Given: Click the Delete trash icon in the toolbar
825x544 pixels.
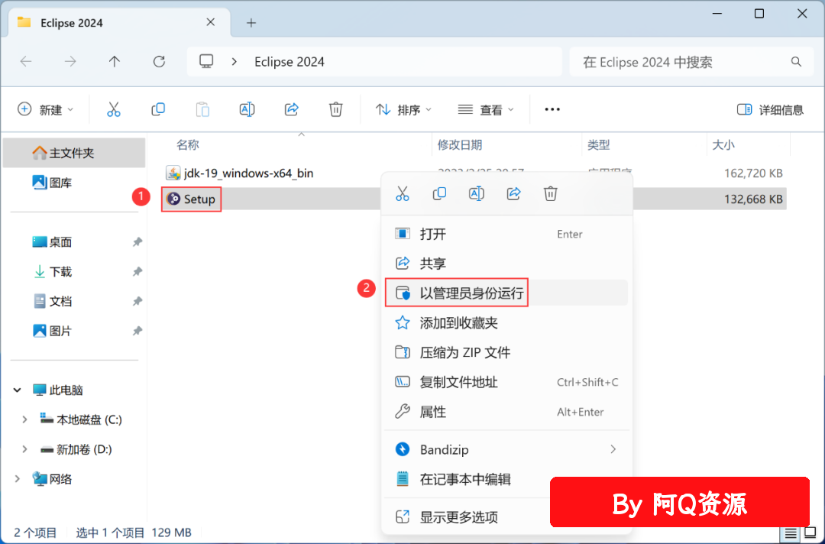Looking at the screenshot, I should tap(335, 109).
